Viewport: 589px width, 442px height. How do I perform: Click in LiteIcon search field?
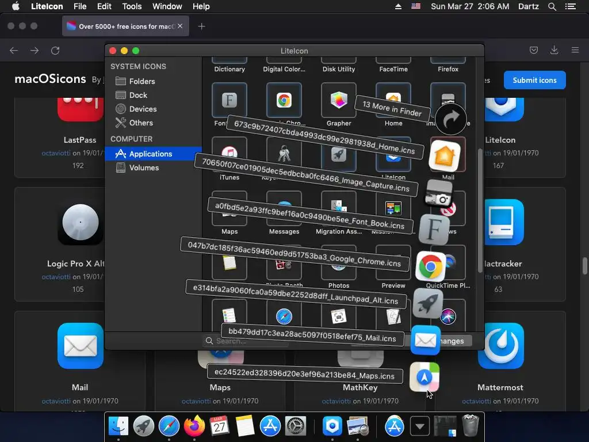tap(246, 341)
